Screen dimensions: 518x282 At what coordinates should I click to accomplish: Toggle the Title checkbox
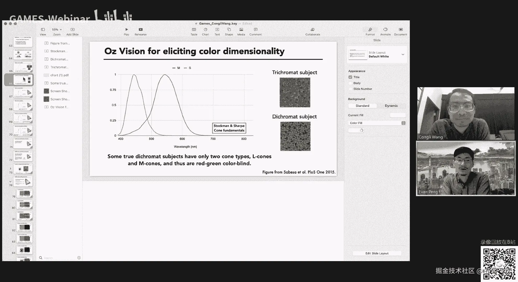click(x=350, y=77)
